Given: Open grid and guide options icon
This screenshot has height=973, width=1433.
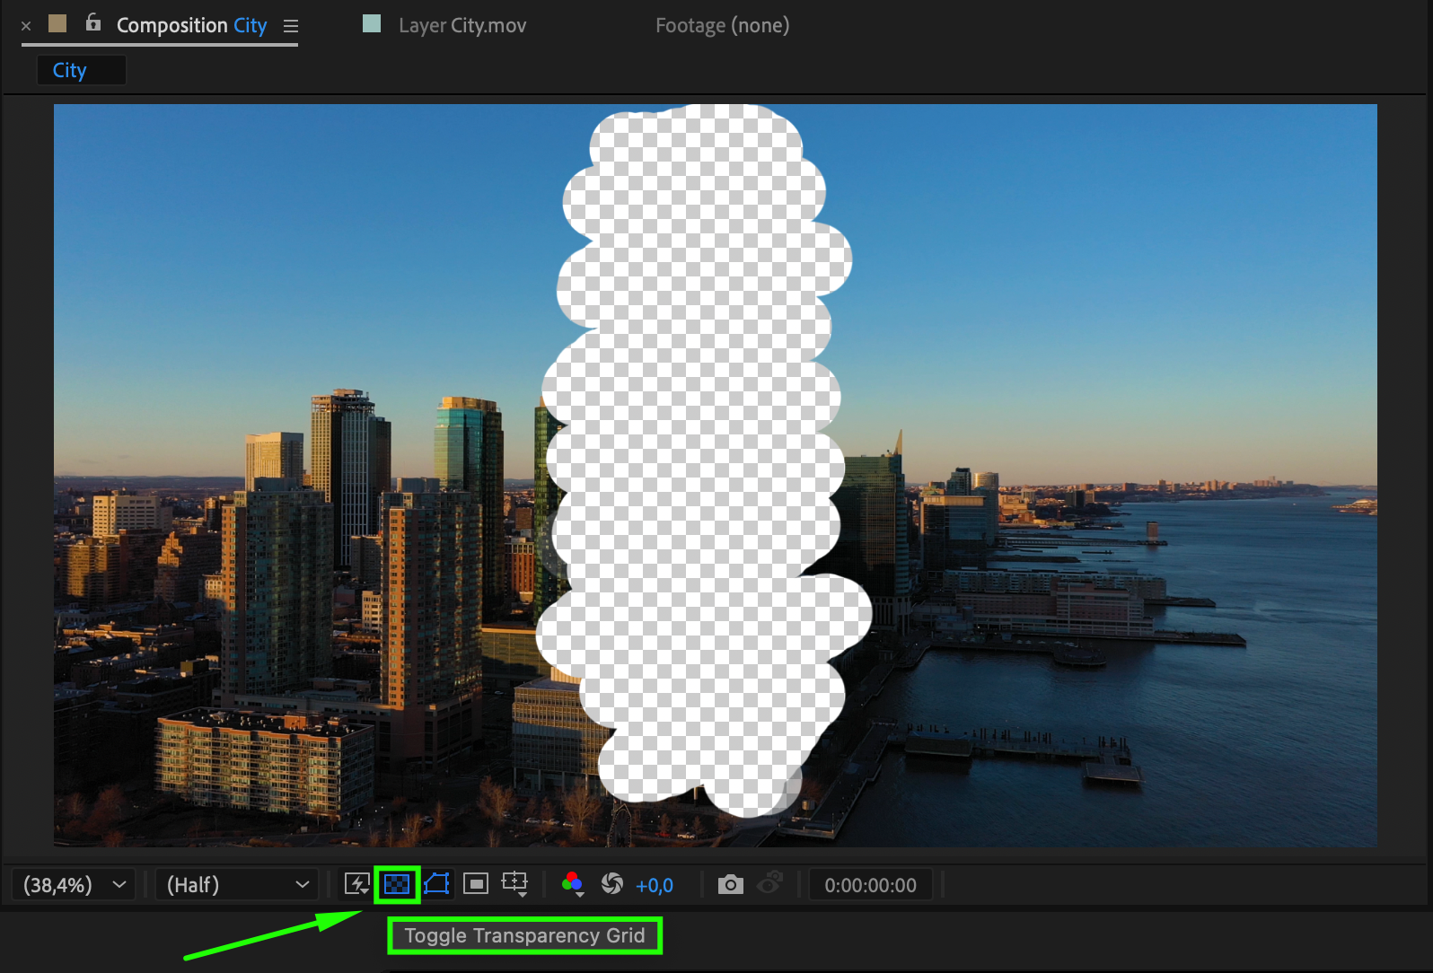Looking at the screenshot, I should (515, 884).
